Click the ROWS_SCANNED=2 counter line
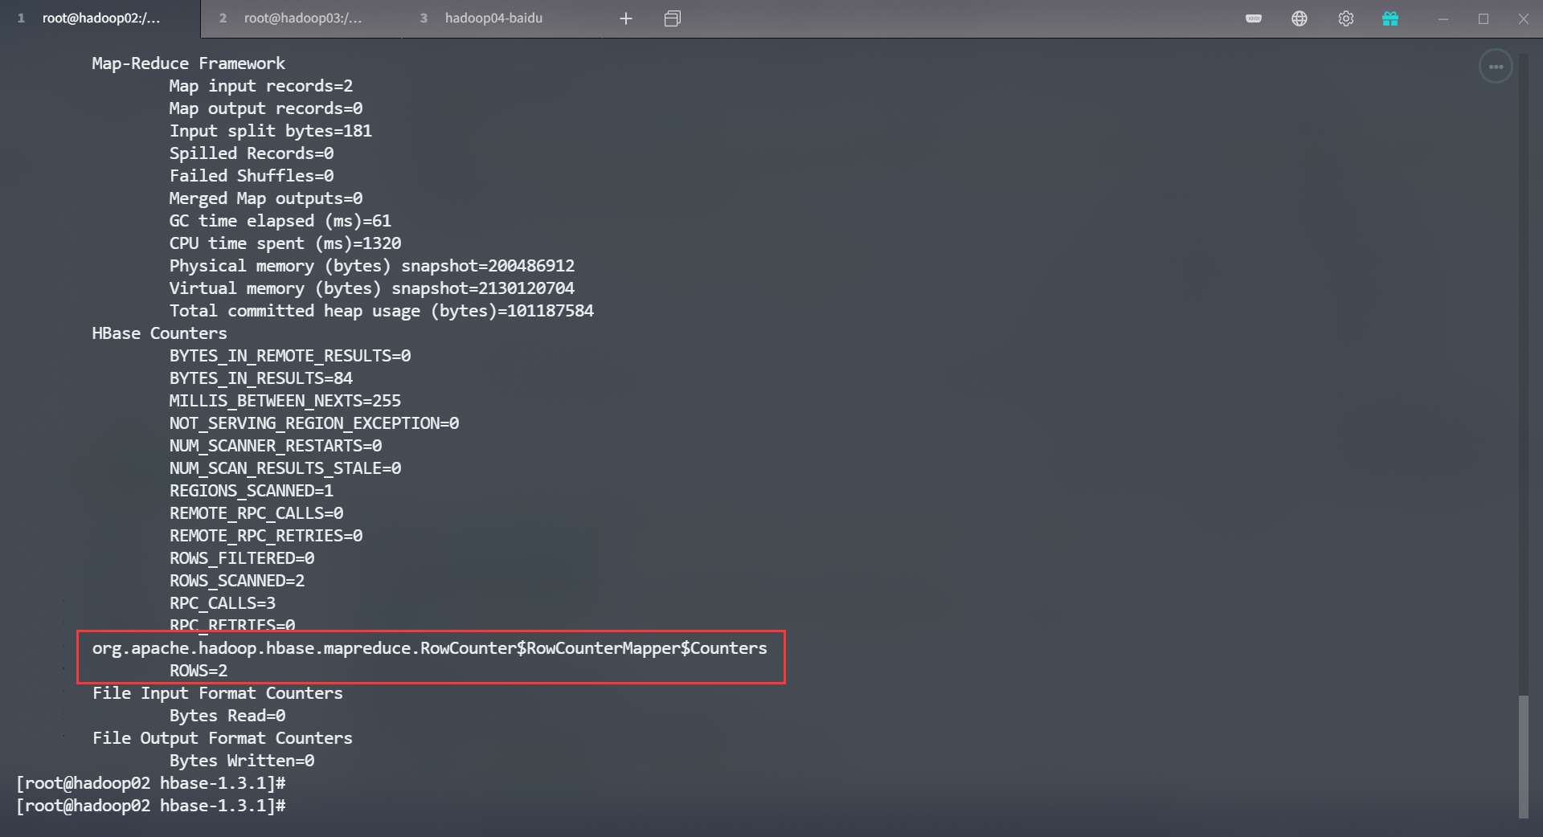This screenshot has width=1543, height=837. click(x=237, y=581)
